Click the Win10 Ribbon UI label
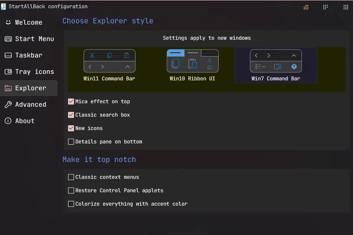353x235 pixels. (x=192, y=79)
